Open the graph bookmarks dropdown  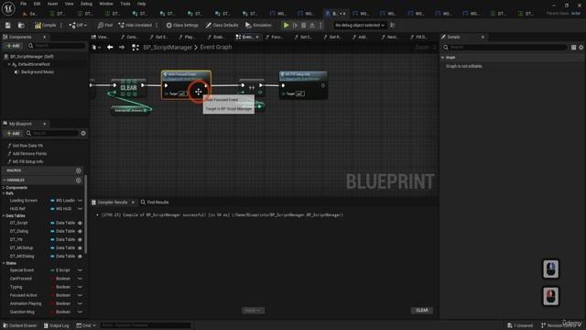[x=96, y=48]
